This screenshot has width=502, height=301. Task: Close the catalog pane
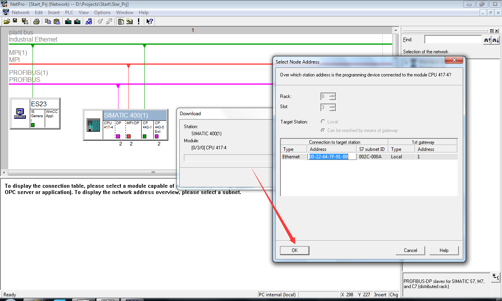pyautogui.click(x=497, y=31)
